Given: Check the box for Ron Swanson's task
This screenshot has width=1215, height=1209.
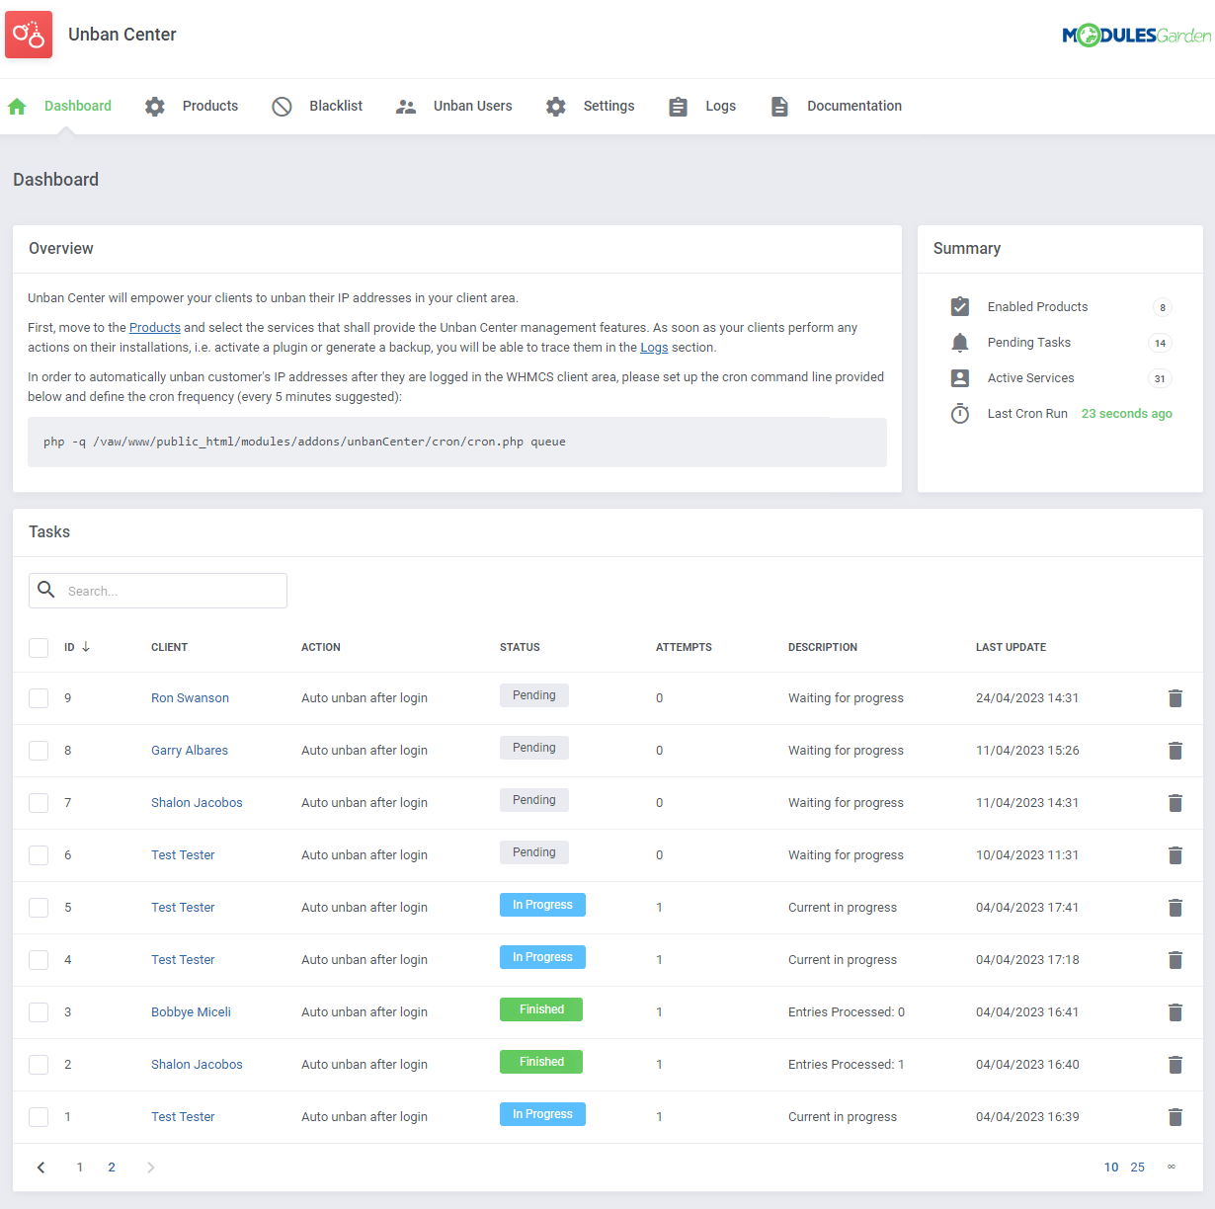Looking at the screenshot, I should coord(39,698).
